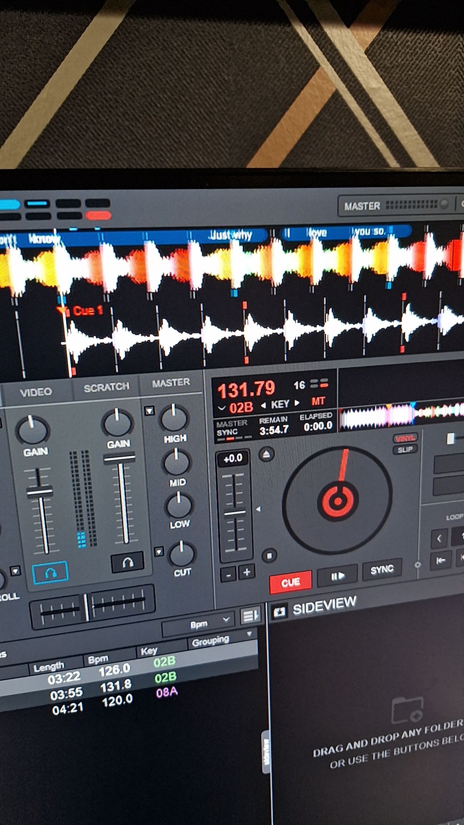Click the deck settings gear icon
464x825 pixels.
pos(417,565)
